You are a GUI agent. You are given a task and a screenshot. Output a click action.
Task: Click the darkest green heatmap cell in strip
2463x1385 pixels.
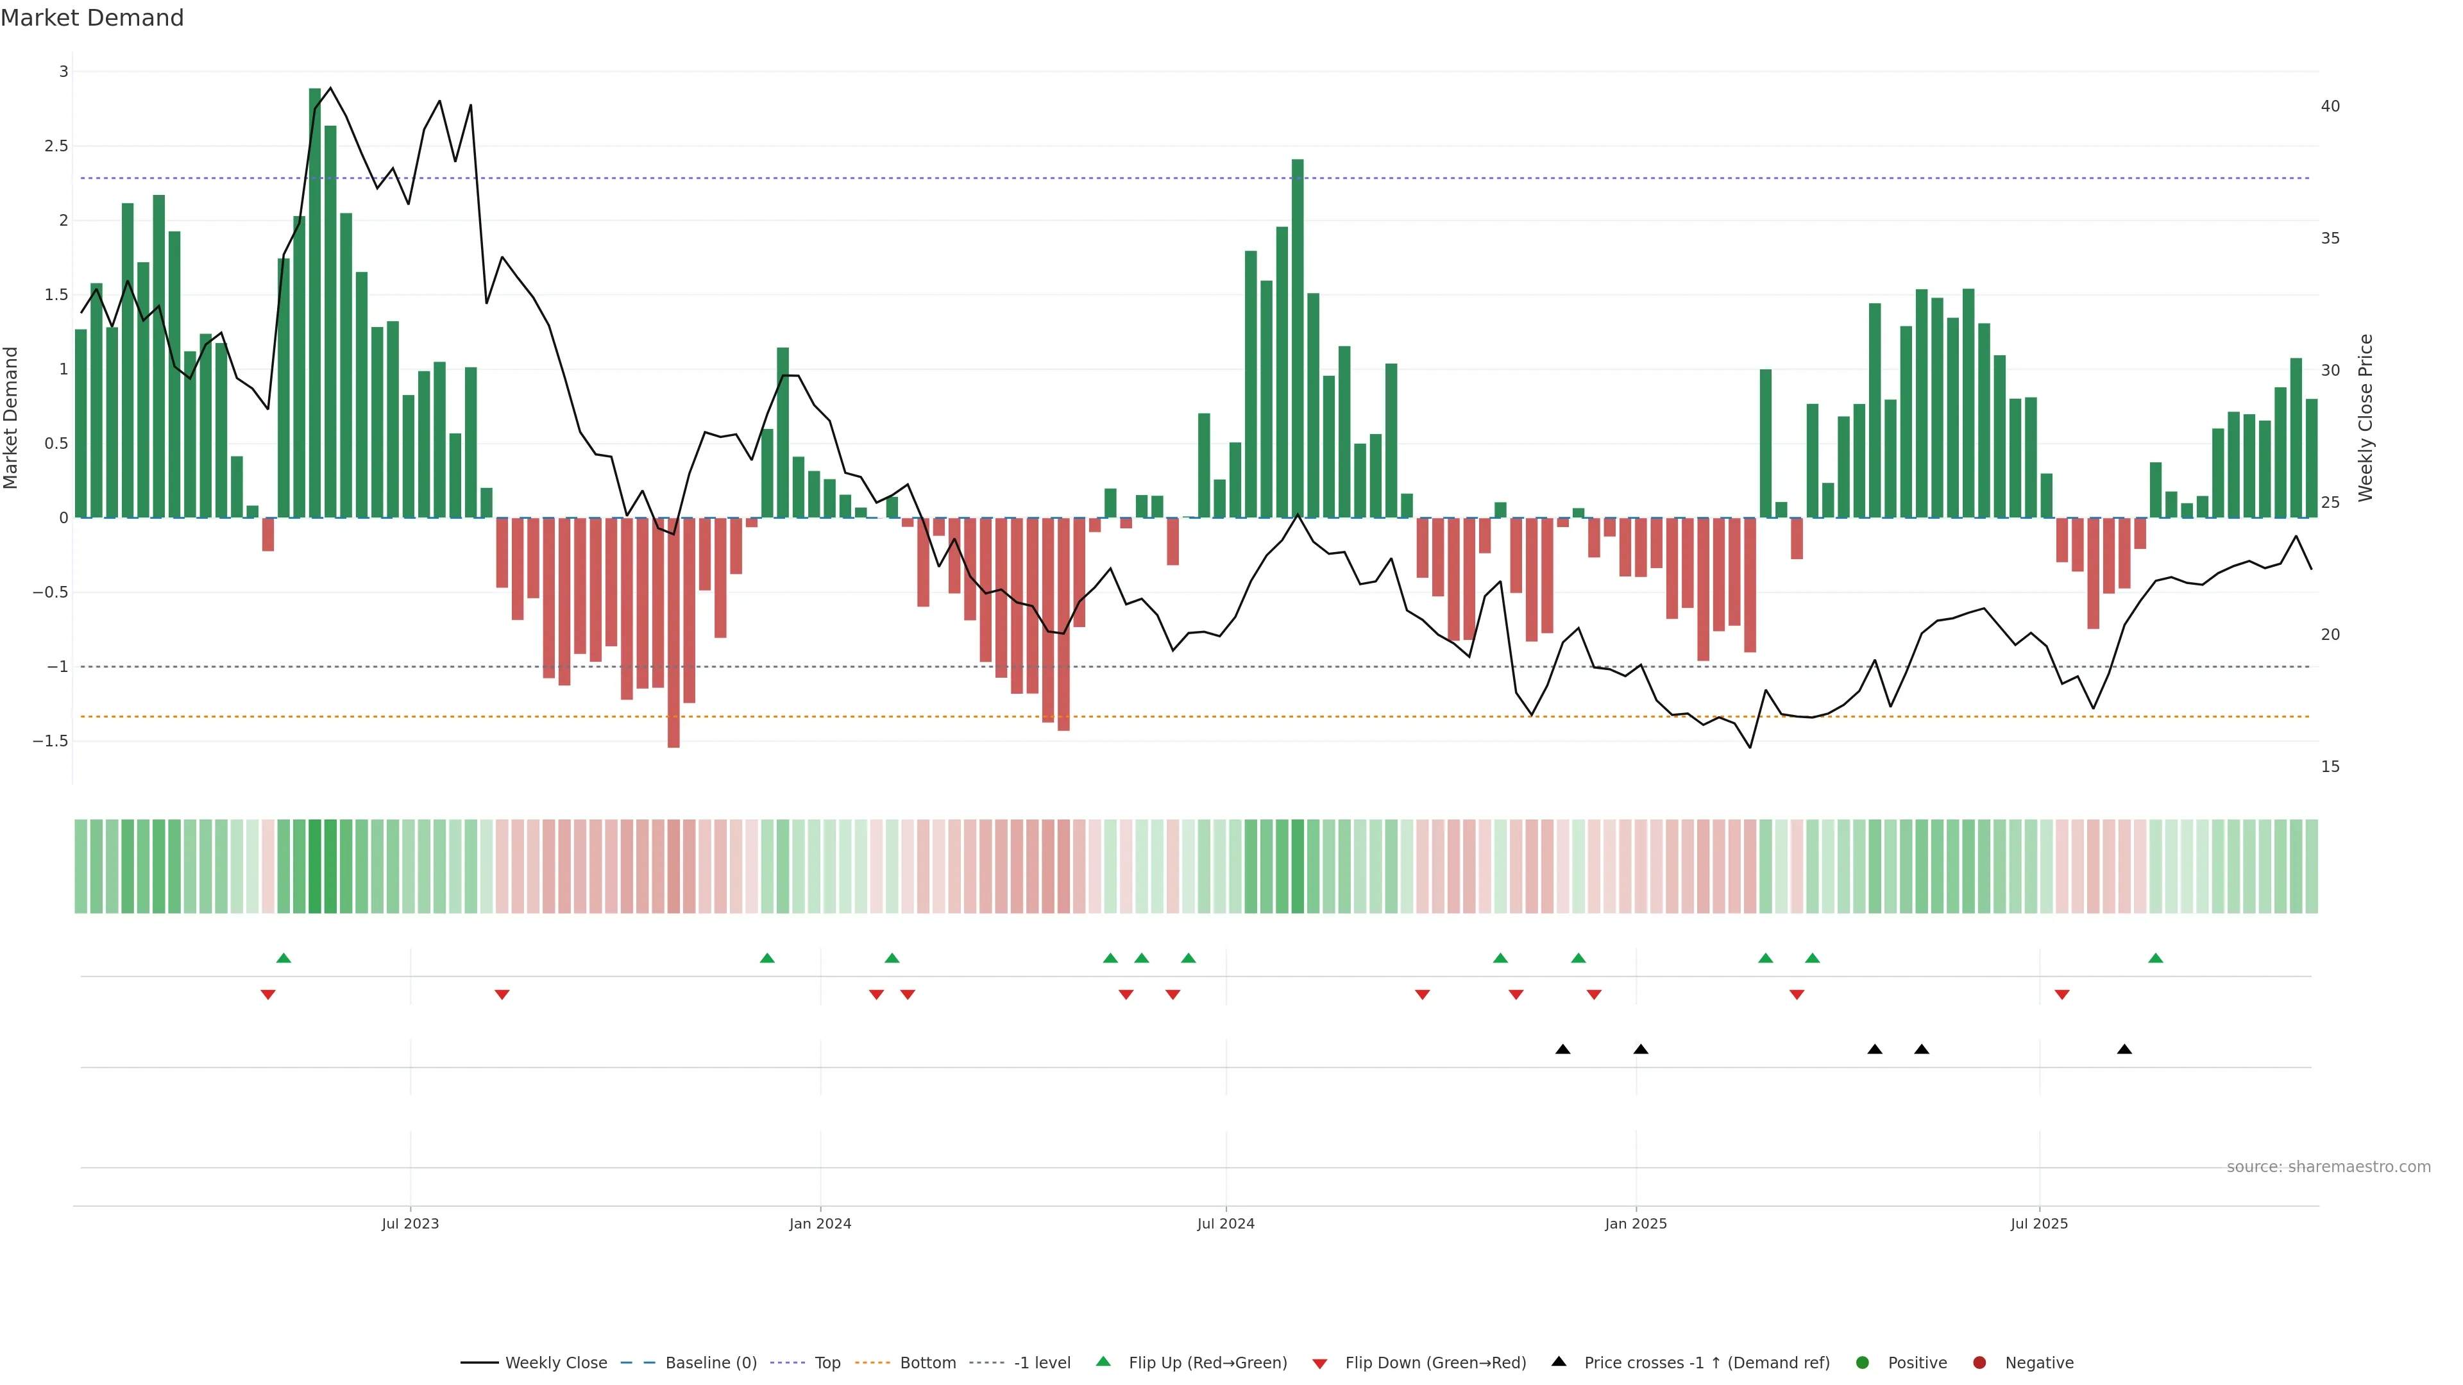314,866
